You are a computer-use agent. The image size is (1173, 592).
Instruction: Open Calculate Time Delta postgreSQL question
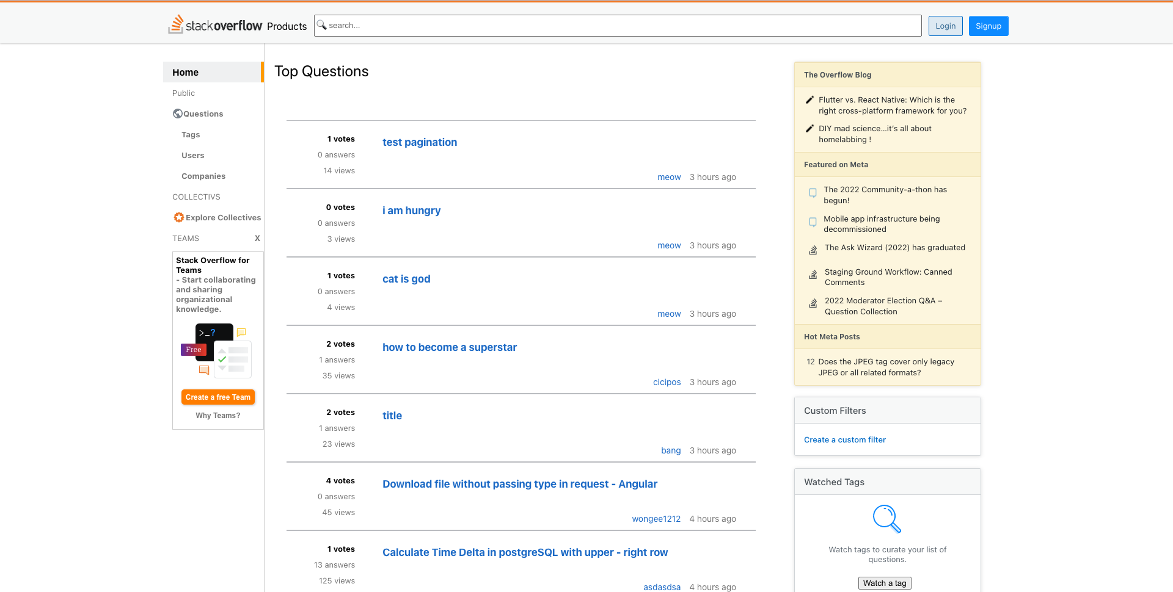(525, 552)
